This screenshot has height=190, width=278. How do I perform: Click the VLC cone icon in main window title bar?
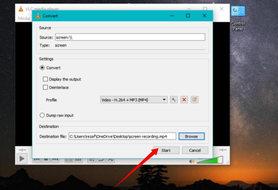coord(21,9)
